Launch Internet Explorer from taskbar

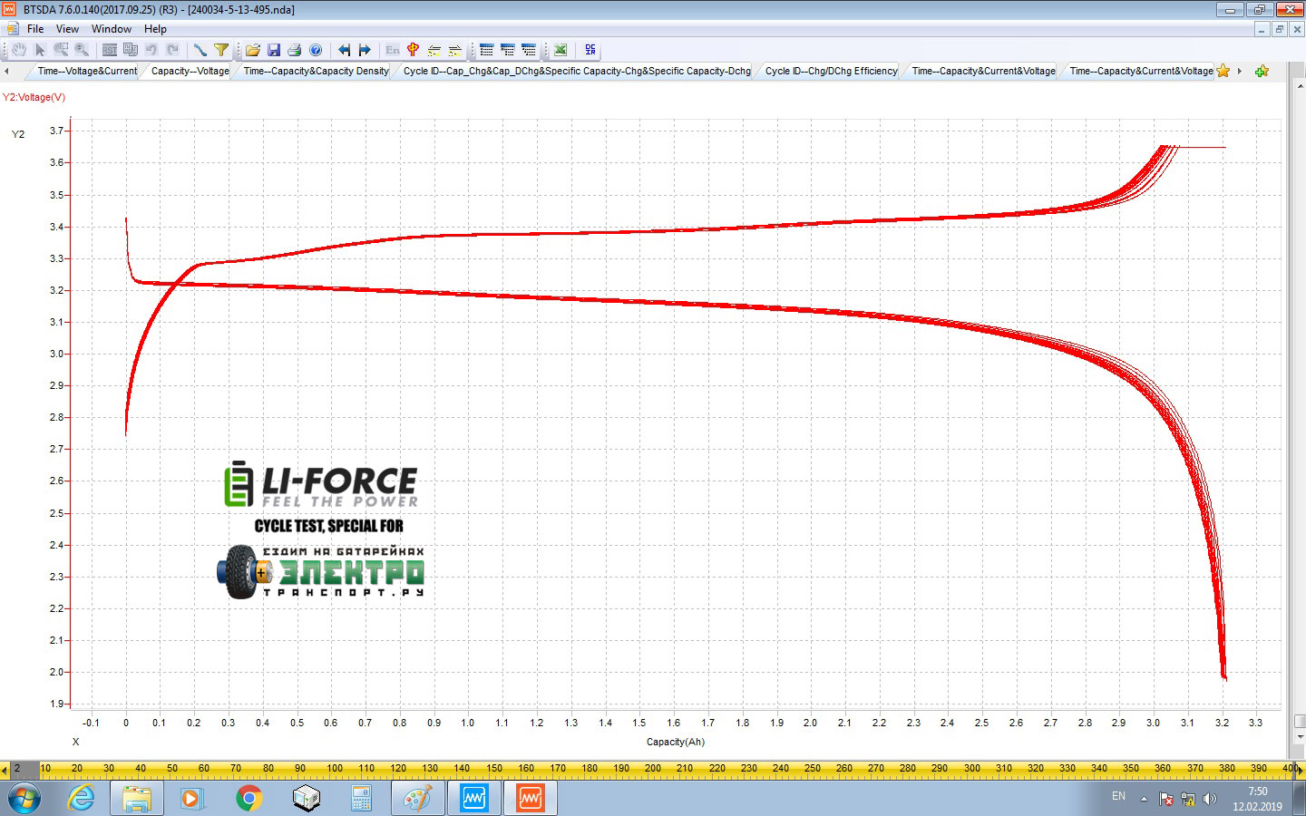point(81,799)
